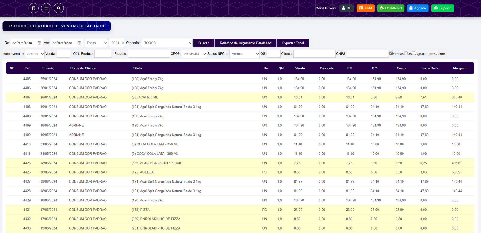Open the blue Agenda button

(x=418, y=8)
